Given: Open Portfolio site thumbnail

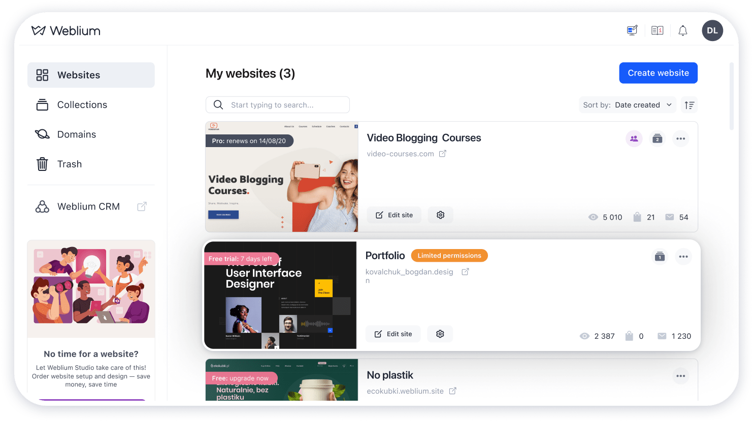Looking at the screenshot, I should pos(280,295).
